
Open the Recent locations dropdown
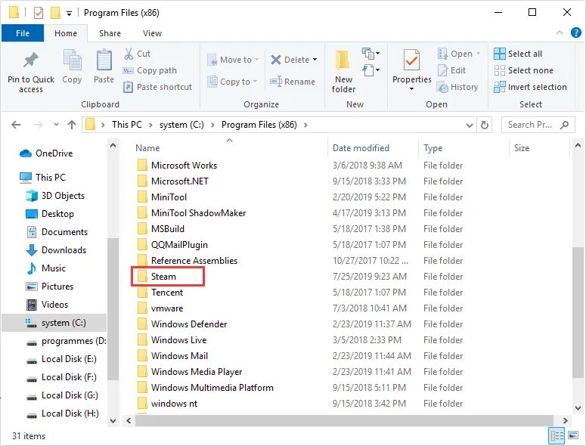(x=56, y=125)
